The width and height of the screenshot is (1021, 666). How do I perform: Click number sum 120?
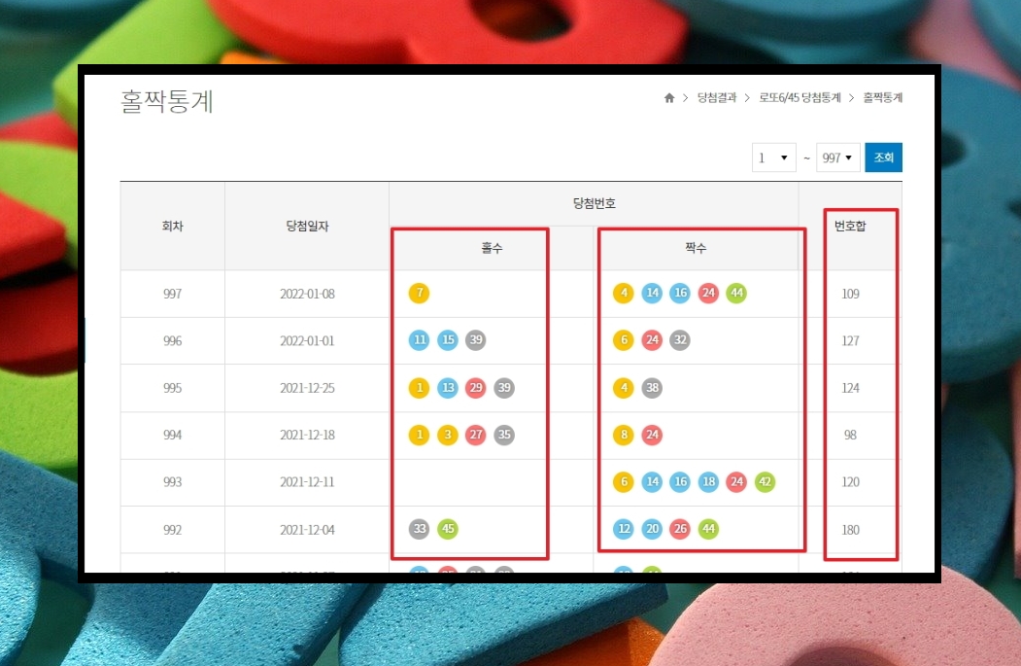pos(850,482)
